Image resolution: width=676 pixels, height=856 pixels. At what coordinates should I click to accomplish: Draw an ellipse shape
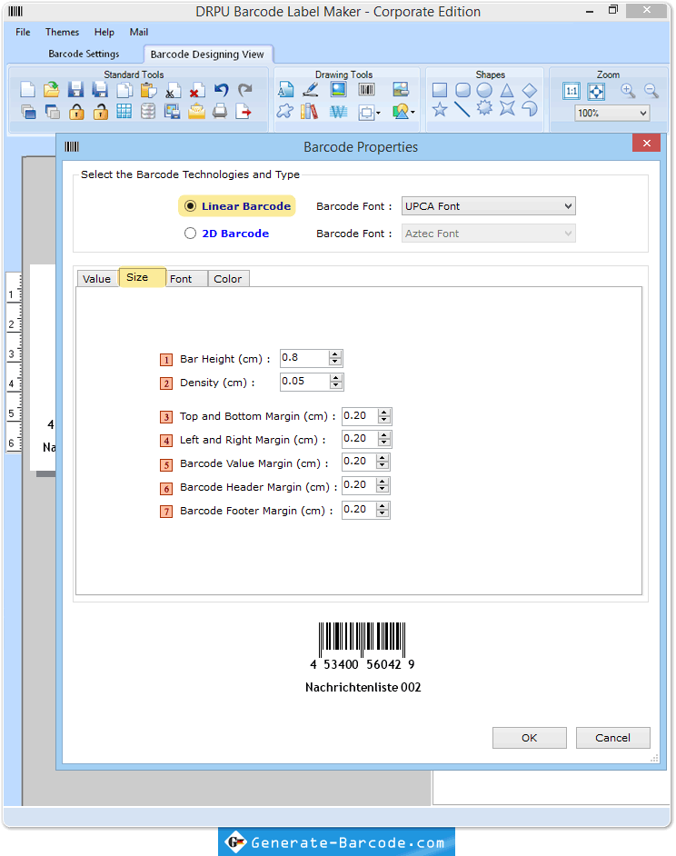click(x=484, y=90)
